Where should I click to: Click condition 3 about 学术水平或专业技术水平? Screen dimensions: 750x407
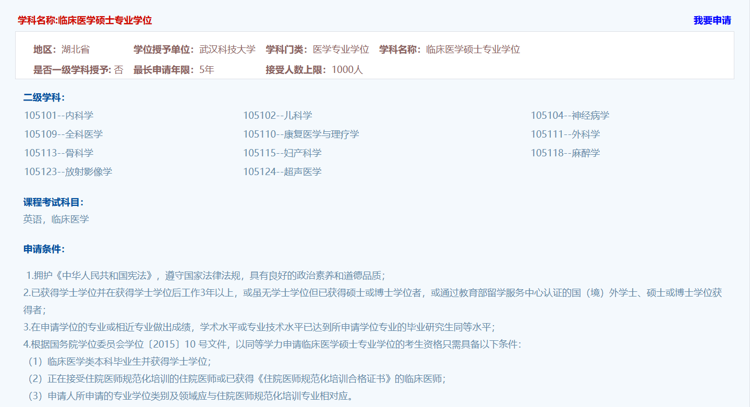click(259, 327)
